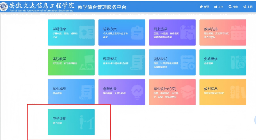Open the 实践教学 tile
The width and height of the screenshot is (256, 140).
(71, 62)
